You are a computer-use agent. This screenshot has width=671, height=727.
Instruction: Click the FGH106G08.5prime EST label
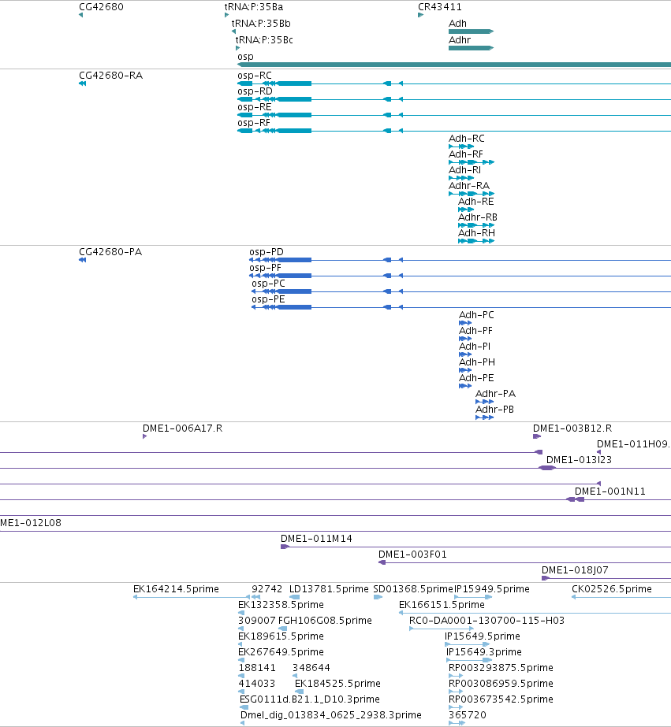(325, 621)
